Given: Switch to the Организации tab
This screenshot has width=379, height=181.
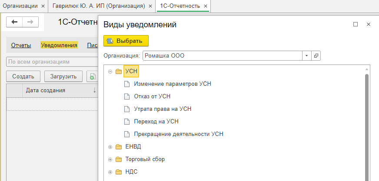Looking at the screenshot, I should click(x=20, y=6).
